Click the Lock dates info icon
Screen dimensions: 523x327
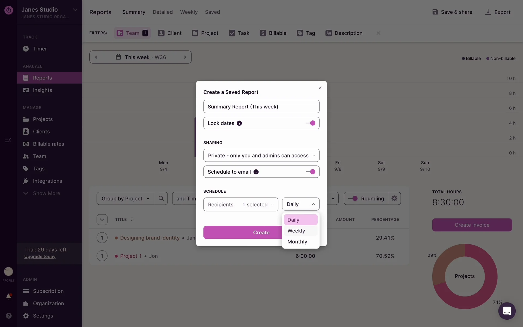coord(239,123)
